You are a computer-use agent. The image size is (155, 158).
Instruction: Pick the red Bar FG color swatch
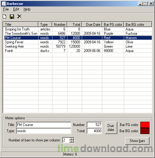point(145,125)
